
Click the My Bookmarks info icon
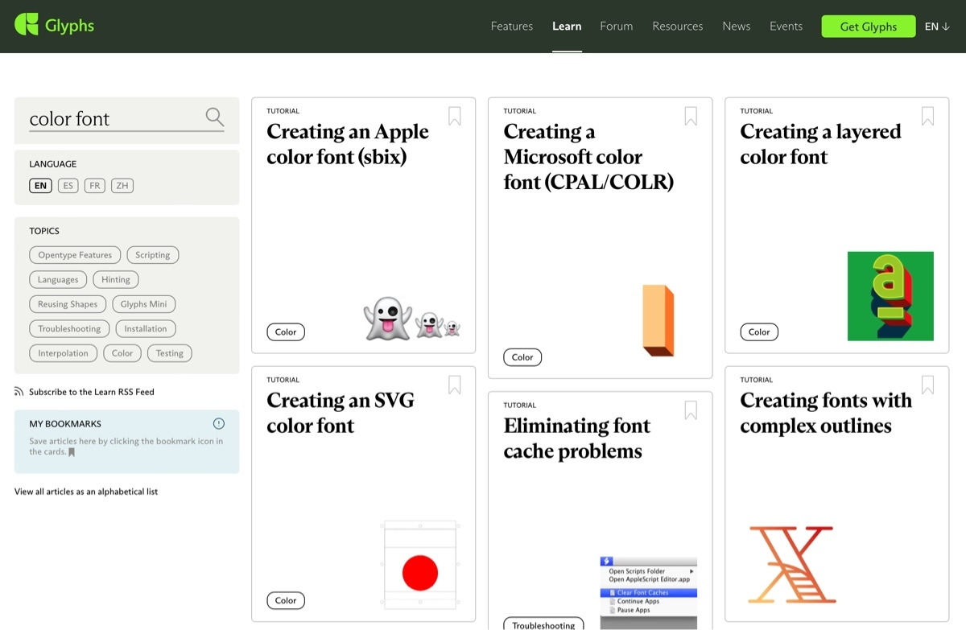click(219, 423)
